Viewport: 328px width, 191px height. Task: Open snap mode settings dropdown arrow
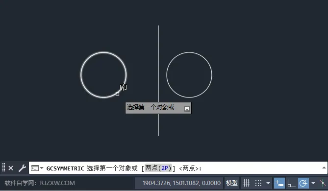268,183
